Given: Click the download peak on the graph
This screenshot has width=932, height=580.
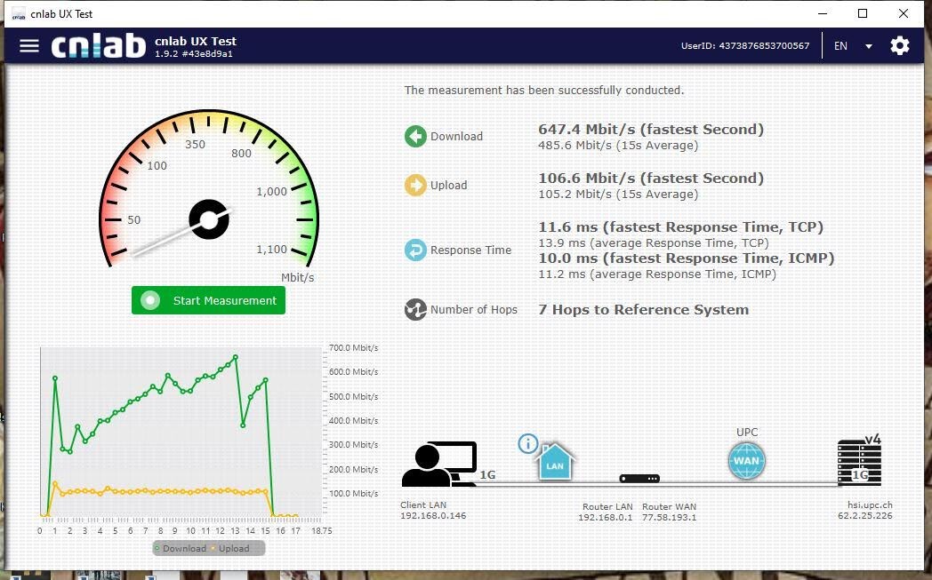Looking at the screenshot, I should (236, 357).
